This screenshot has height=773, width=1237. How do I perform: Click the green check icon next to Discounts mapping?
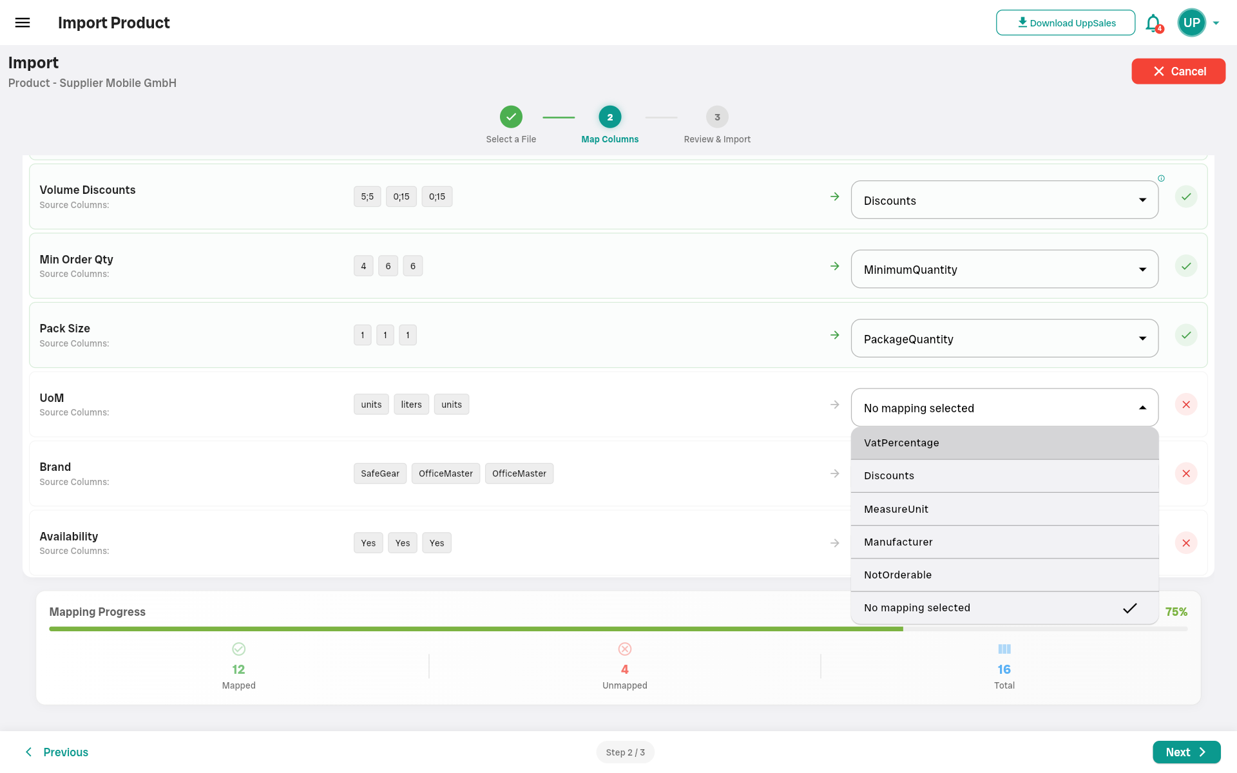click(x=1186, y=196)
